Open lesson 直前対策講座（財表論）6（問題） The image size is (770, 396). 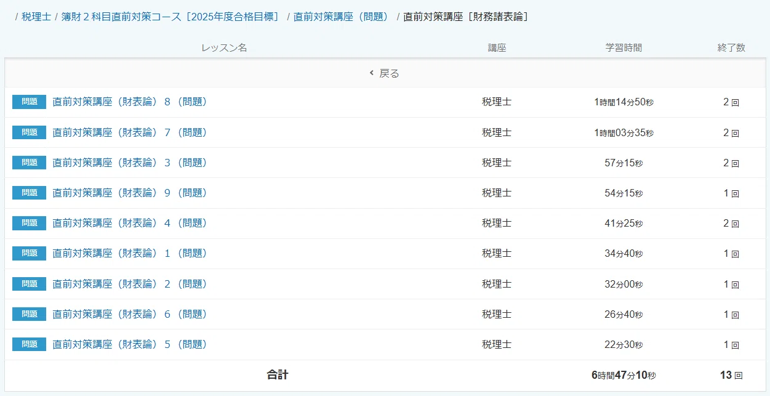click(x=130, y=313)
